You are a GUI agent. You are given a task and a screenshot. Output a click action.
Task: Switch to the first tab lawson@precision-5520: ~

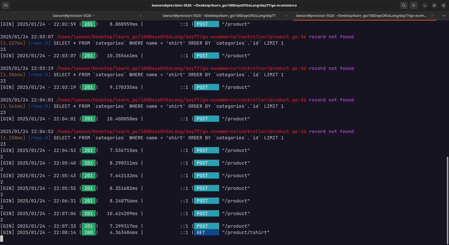[73, 16]
